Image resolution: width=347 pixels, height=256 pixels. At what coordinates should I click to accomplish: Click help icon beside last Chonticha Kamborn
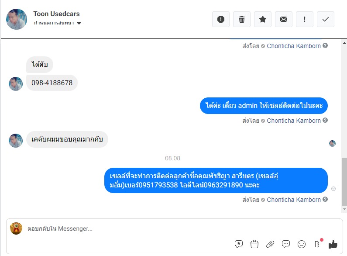[x=325, y=199]
